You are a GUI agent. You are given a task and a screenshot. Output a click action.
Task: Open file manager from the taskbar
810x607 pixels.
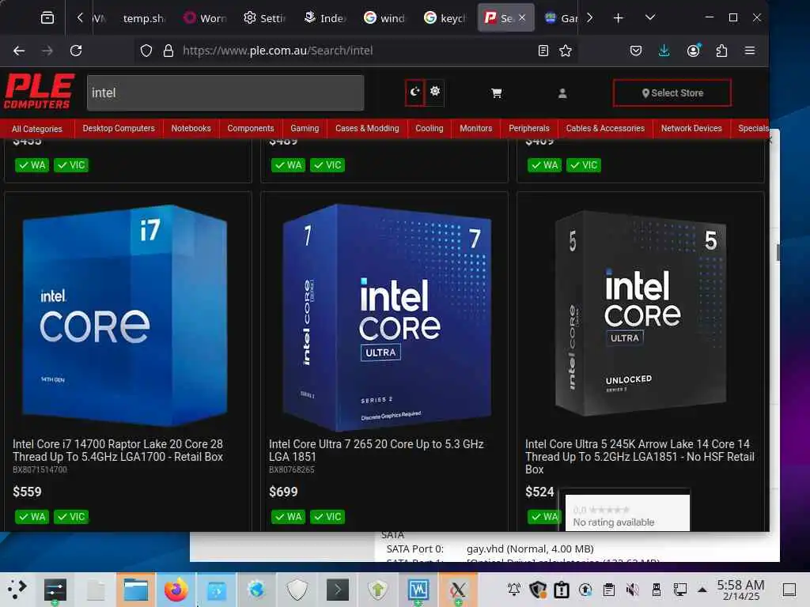click(135, 590)
